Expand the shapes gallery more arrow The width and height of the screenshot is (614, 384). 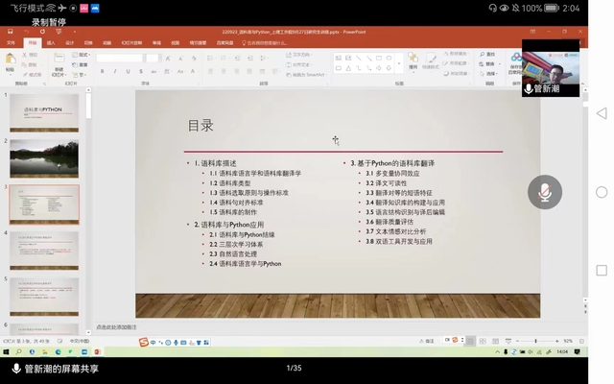[400, 72]
